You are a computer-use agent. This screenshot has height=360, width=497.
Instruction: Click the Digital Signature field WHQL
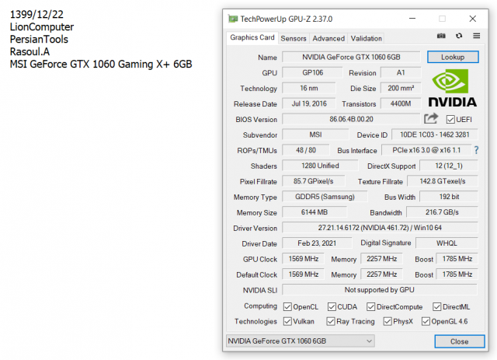pyautogui.click(x=447, y=243)
